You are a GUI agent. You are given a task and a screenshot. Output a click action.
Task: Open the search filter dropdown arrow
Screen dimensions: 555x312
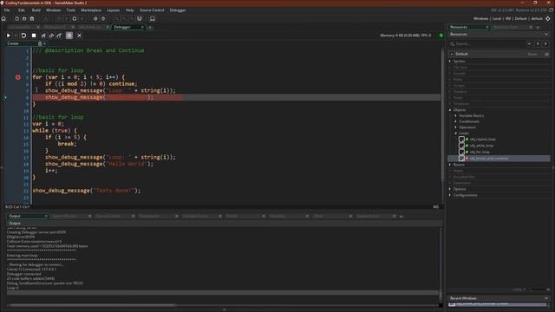click(529, 44)
